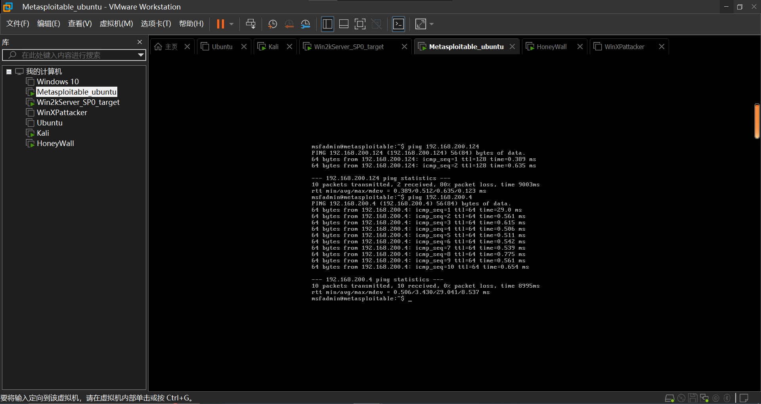Click the HoneyWall running VM icon in library
This screenshot has width=761, height=404.
coord(30,143)
